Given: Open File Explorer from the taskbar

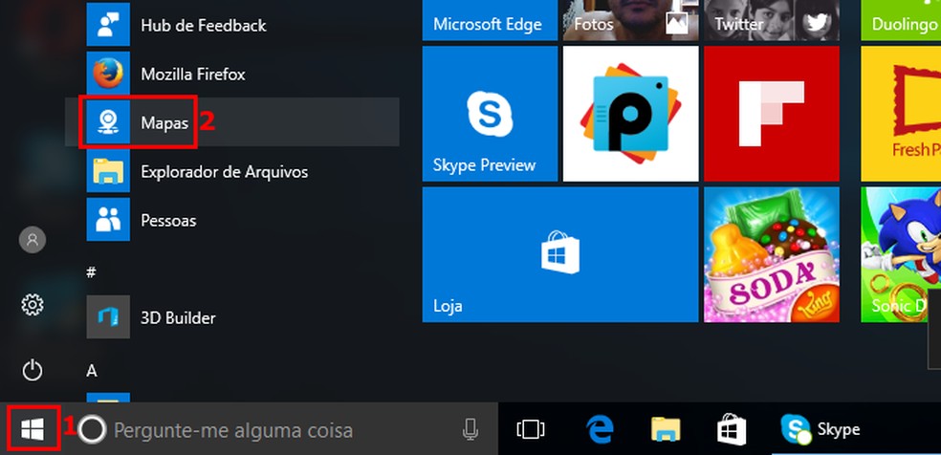Looking at the screenshot, I should click(x=667, y=429).
